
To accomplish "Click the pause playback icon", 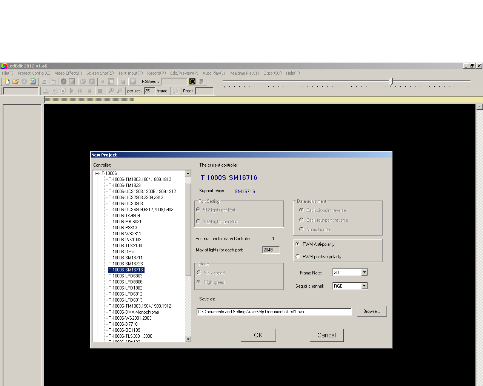I will tap(63, 91).
